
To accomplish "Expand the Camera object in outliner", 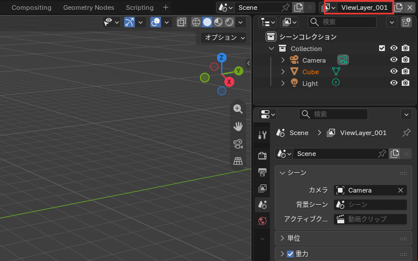I will coord(283,60).
